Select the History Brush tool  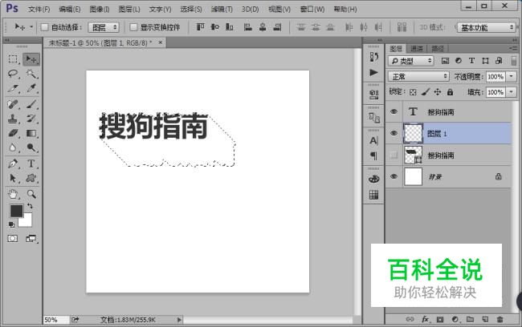[x=31, y=119]
